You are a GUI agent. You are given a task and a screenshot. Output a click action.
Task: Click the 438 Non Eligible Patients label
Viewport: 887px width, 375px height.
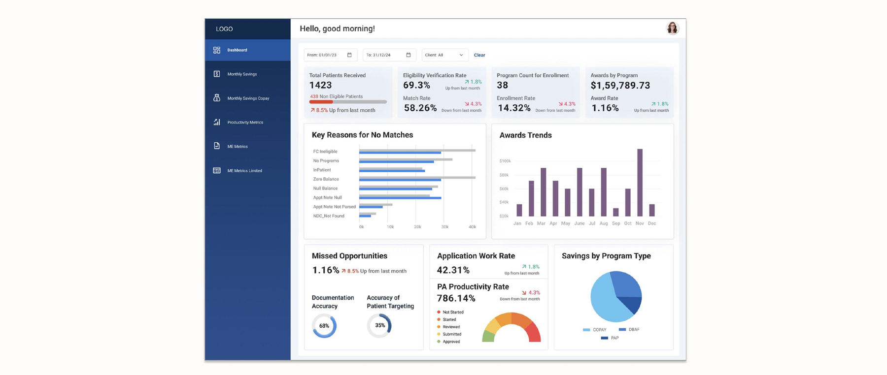click(336, 96)
